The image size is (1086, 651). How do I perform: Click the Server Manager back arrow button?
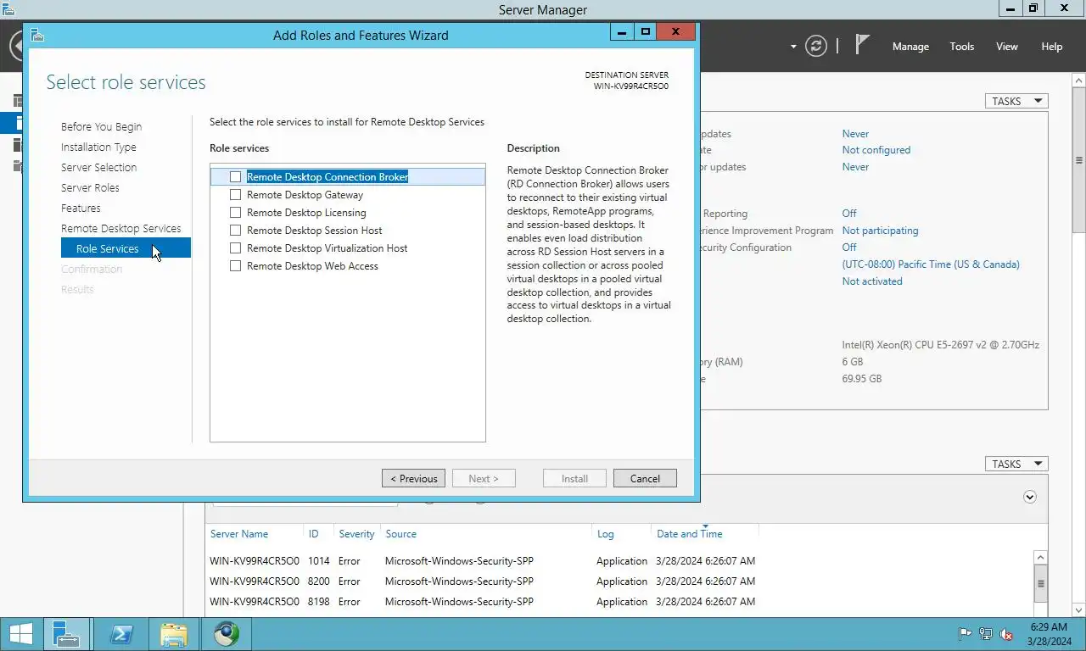coord(16,46)
